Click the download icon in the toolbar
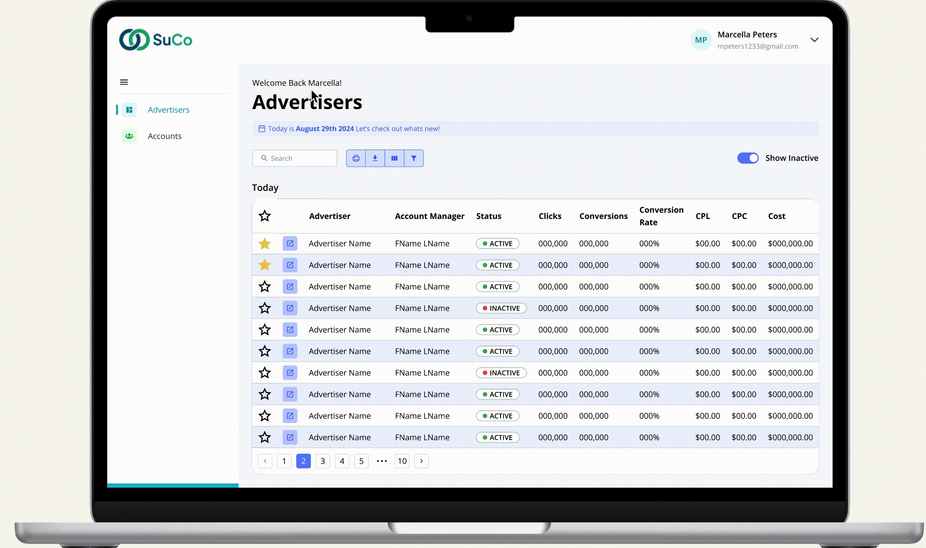Viewport: 926px width, 548px height. point(375,158)
